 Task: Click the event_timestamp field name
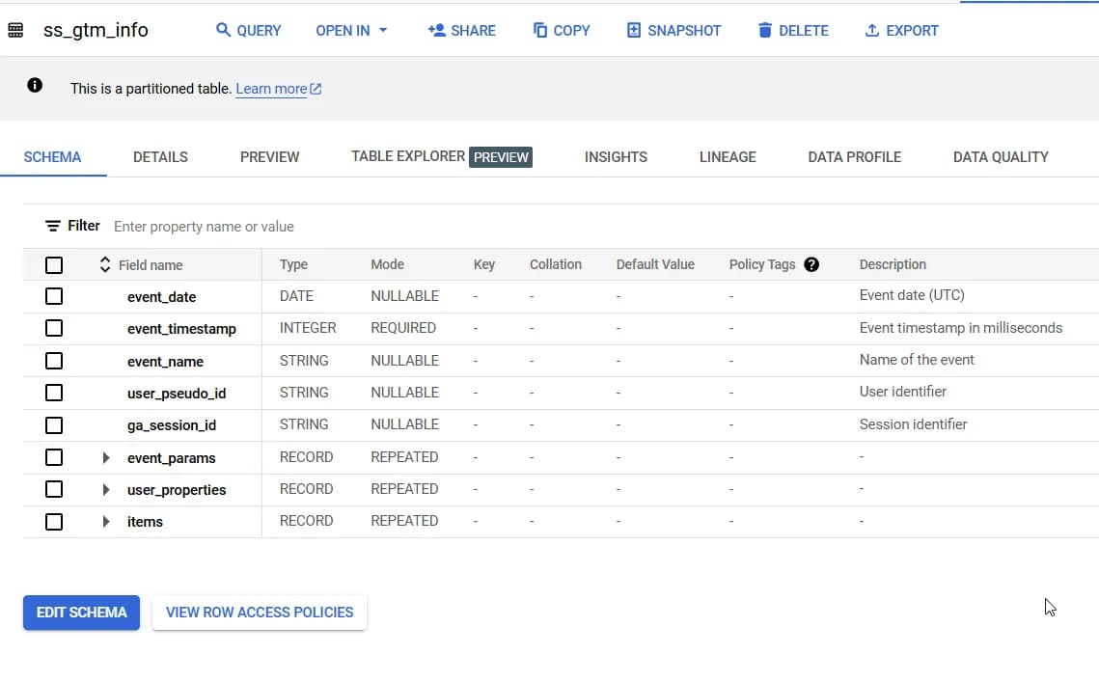point(181,329)
